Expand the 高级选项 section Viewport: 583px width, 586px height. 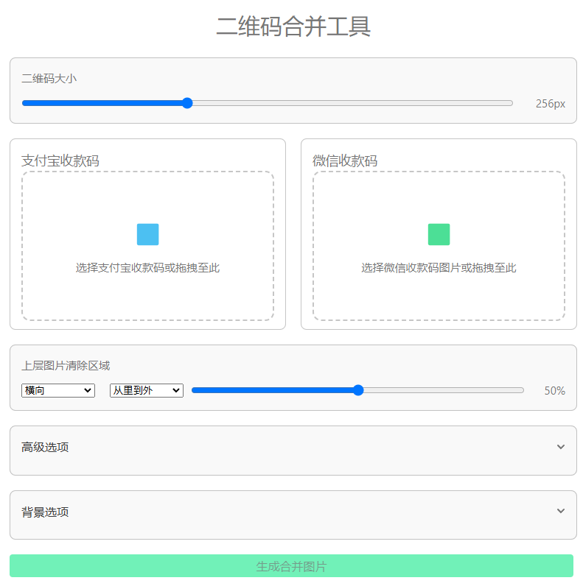coord(46,447)
